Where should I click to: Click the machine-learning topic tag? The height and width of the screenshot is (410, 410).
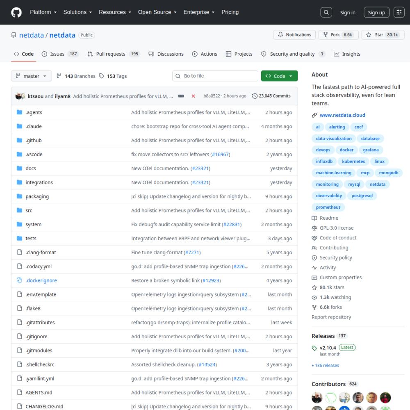(333, 173)
